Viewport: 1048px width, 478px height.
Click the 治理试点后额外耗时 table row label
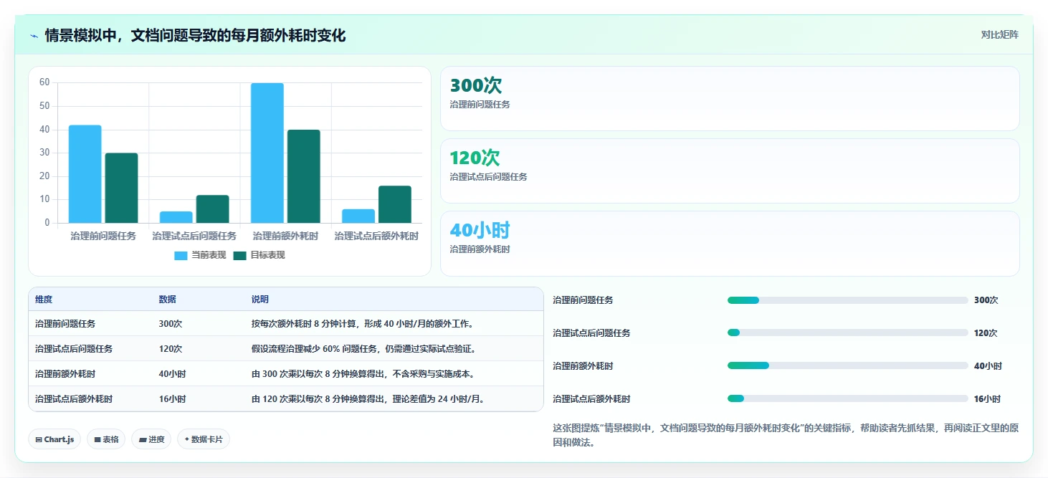pyautogui.click(x=74, y=399)
